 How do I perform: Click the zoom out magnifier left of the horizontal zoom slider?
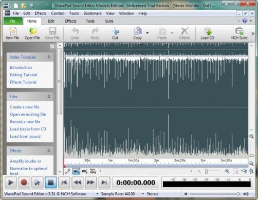tap(199, 171)
